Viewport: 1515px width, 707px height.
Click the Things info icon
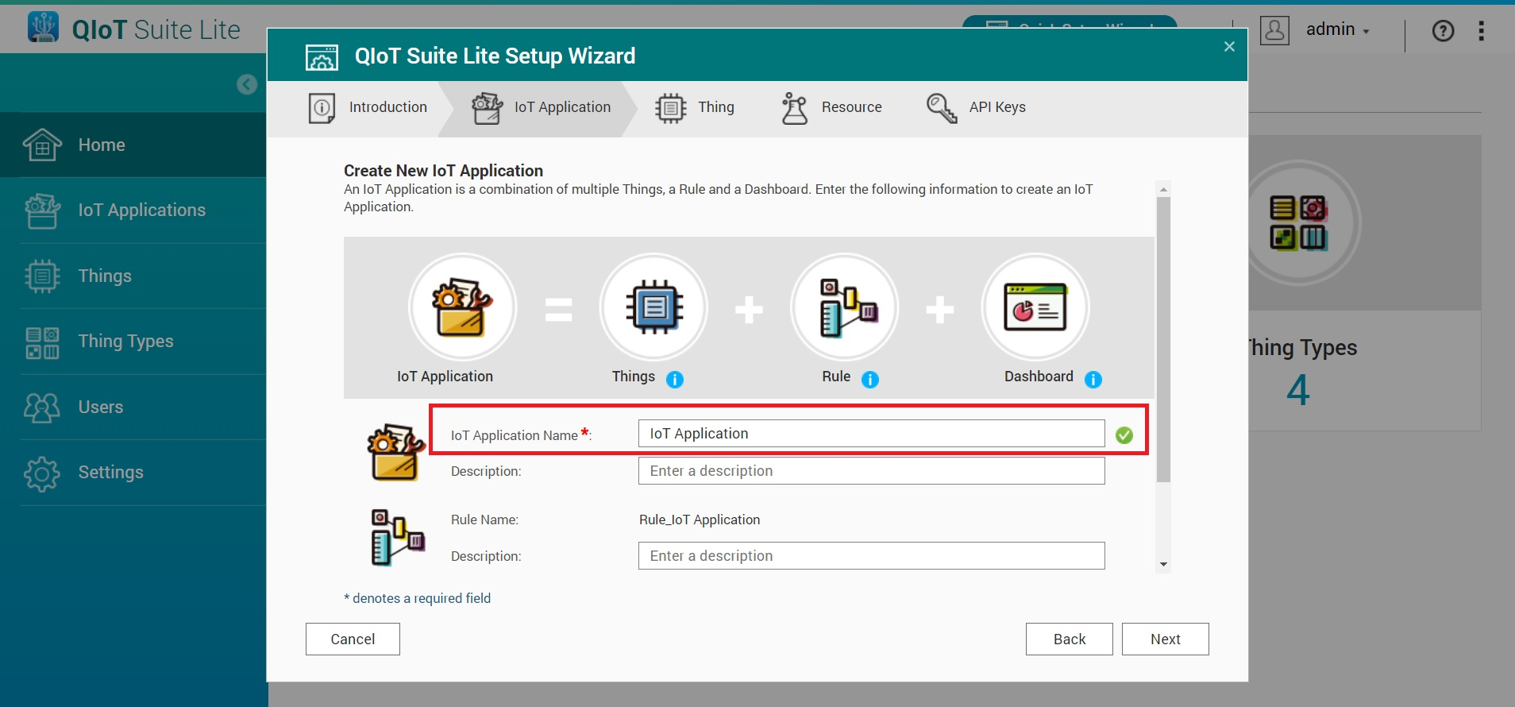pos(675,380)
